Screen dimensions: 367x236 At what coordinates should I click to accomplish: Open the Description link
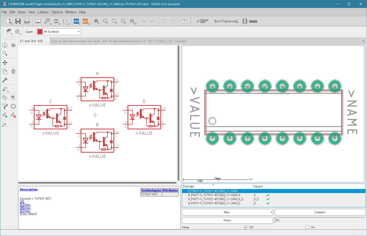point(29,189)
